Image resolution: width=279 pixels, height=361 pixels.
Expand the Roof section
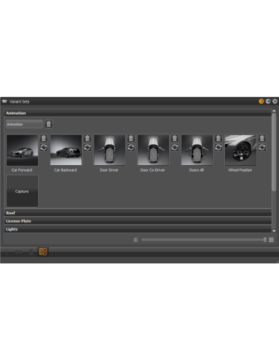pos(138,213)
